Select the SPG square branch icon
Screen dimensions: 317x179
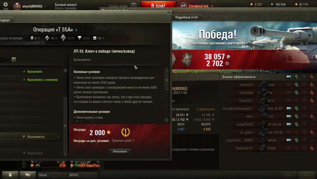tap(95, 38)
